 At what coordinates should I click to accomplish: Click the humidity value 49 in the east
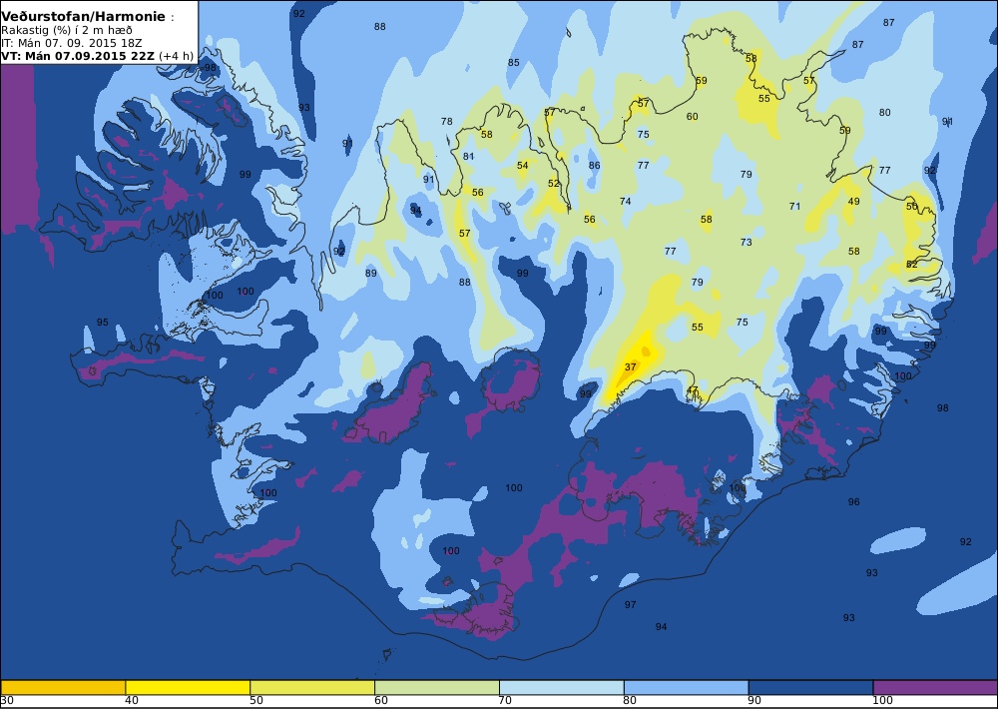click(x=853, y=202)
